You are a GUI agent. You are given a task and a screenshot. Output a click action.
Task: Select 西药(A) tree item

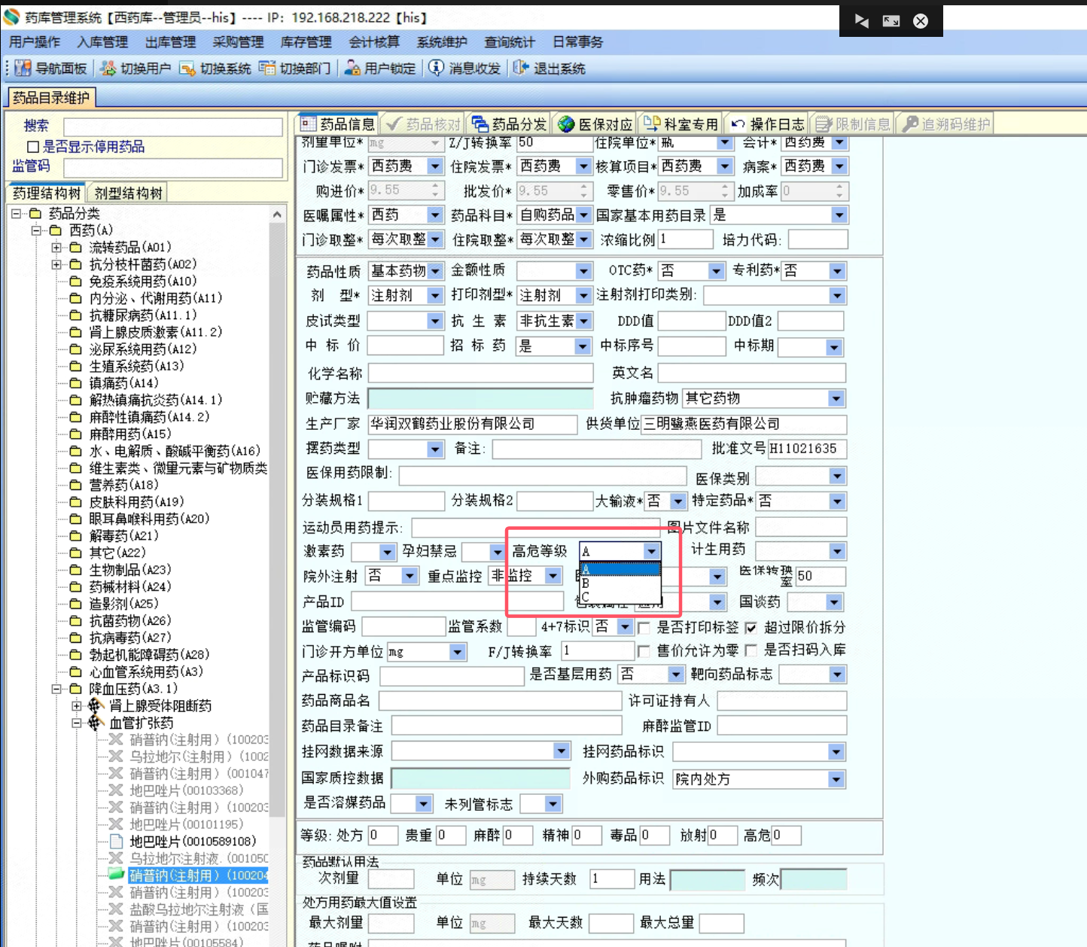[x=91, y=230]
